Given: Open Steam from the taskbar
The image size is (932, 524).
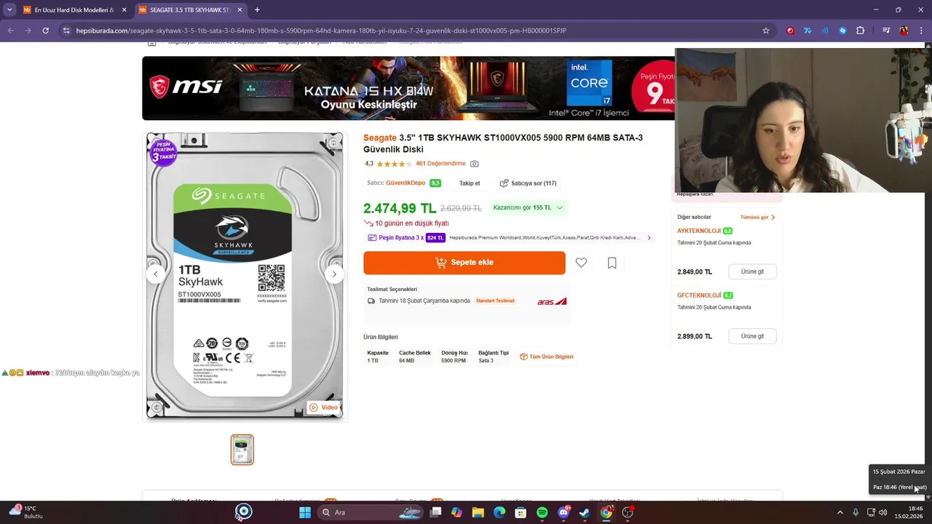Looking at the screenshot, I should [x=585, y=512].
